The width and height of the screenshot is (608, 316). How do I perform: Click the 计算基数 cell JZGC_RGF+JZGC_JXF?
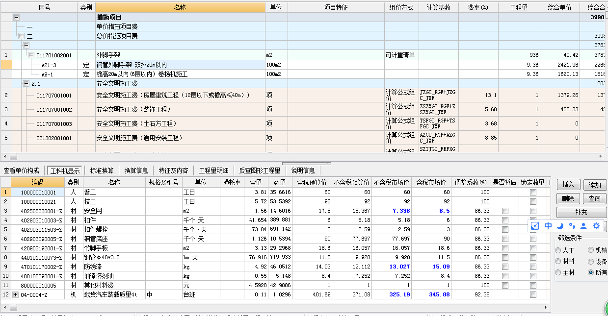coord(438,95)
